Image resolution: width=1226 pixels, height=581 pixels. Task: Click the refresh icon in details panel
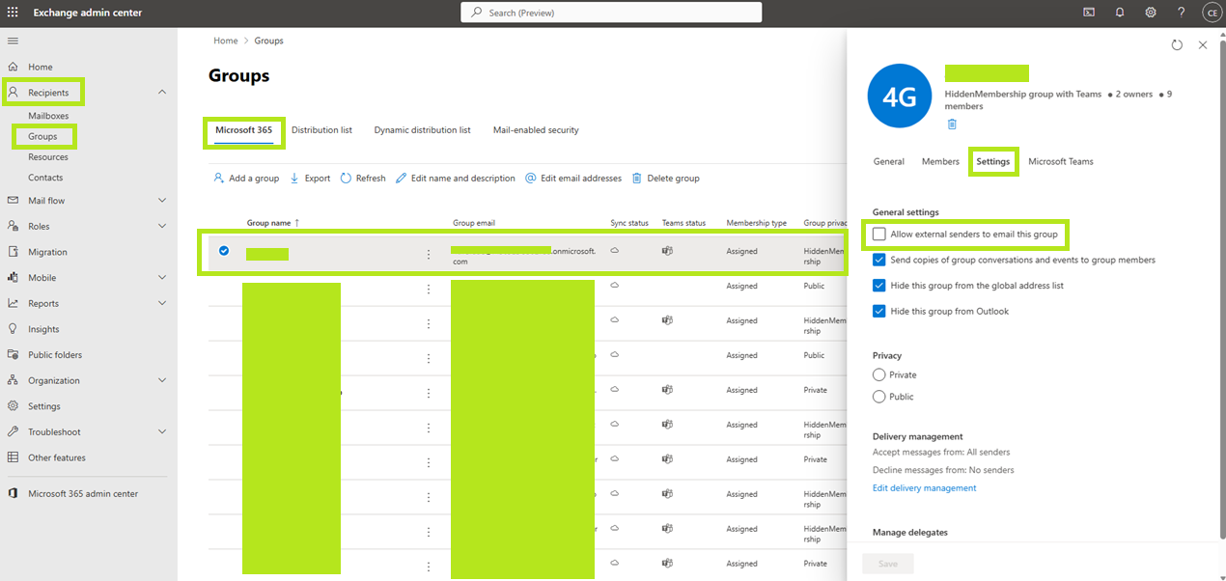1177,45
